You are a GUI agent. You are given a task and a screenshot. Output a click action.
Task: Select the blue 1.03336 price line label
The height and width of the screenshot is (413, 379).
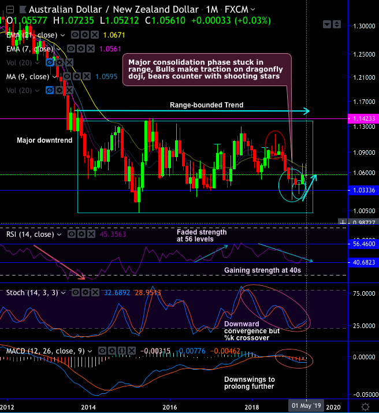[x=363, y=190]
